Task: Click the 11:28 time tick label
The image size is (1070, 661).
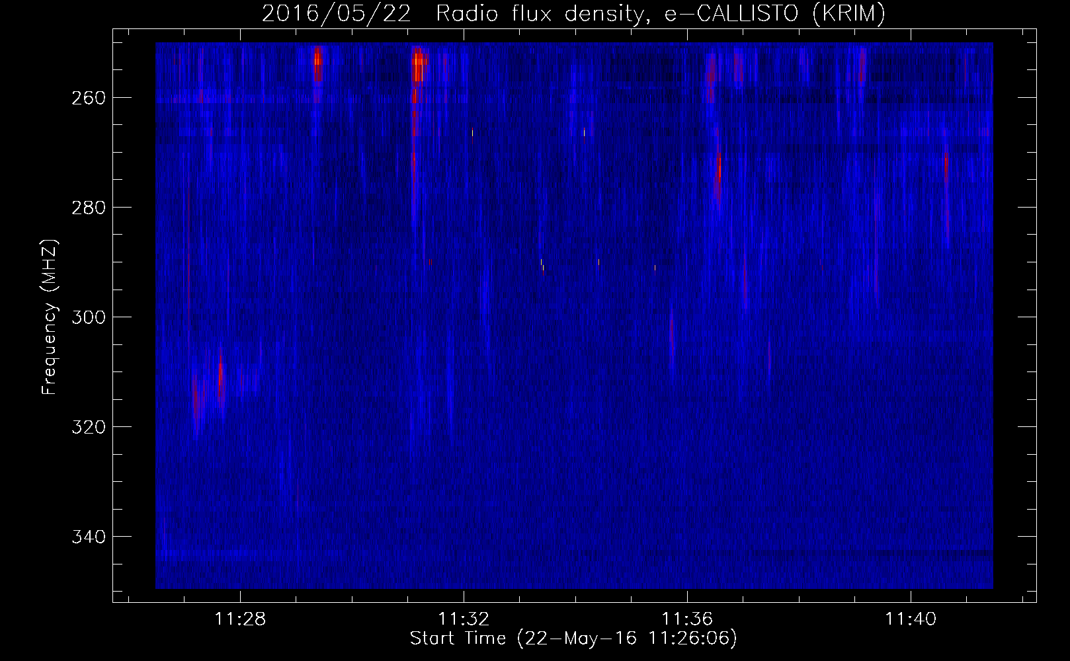Action: tap(240, 619)
